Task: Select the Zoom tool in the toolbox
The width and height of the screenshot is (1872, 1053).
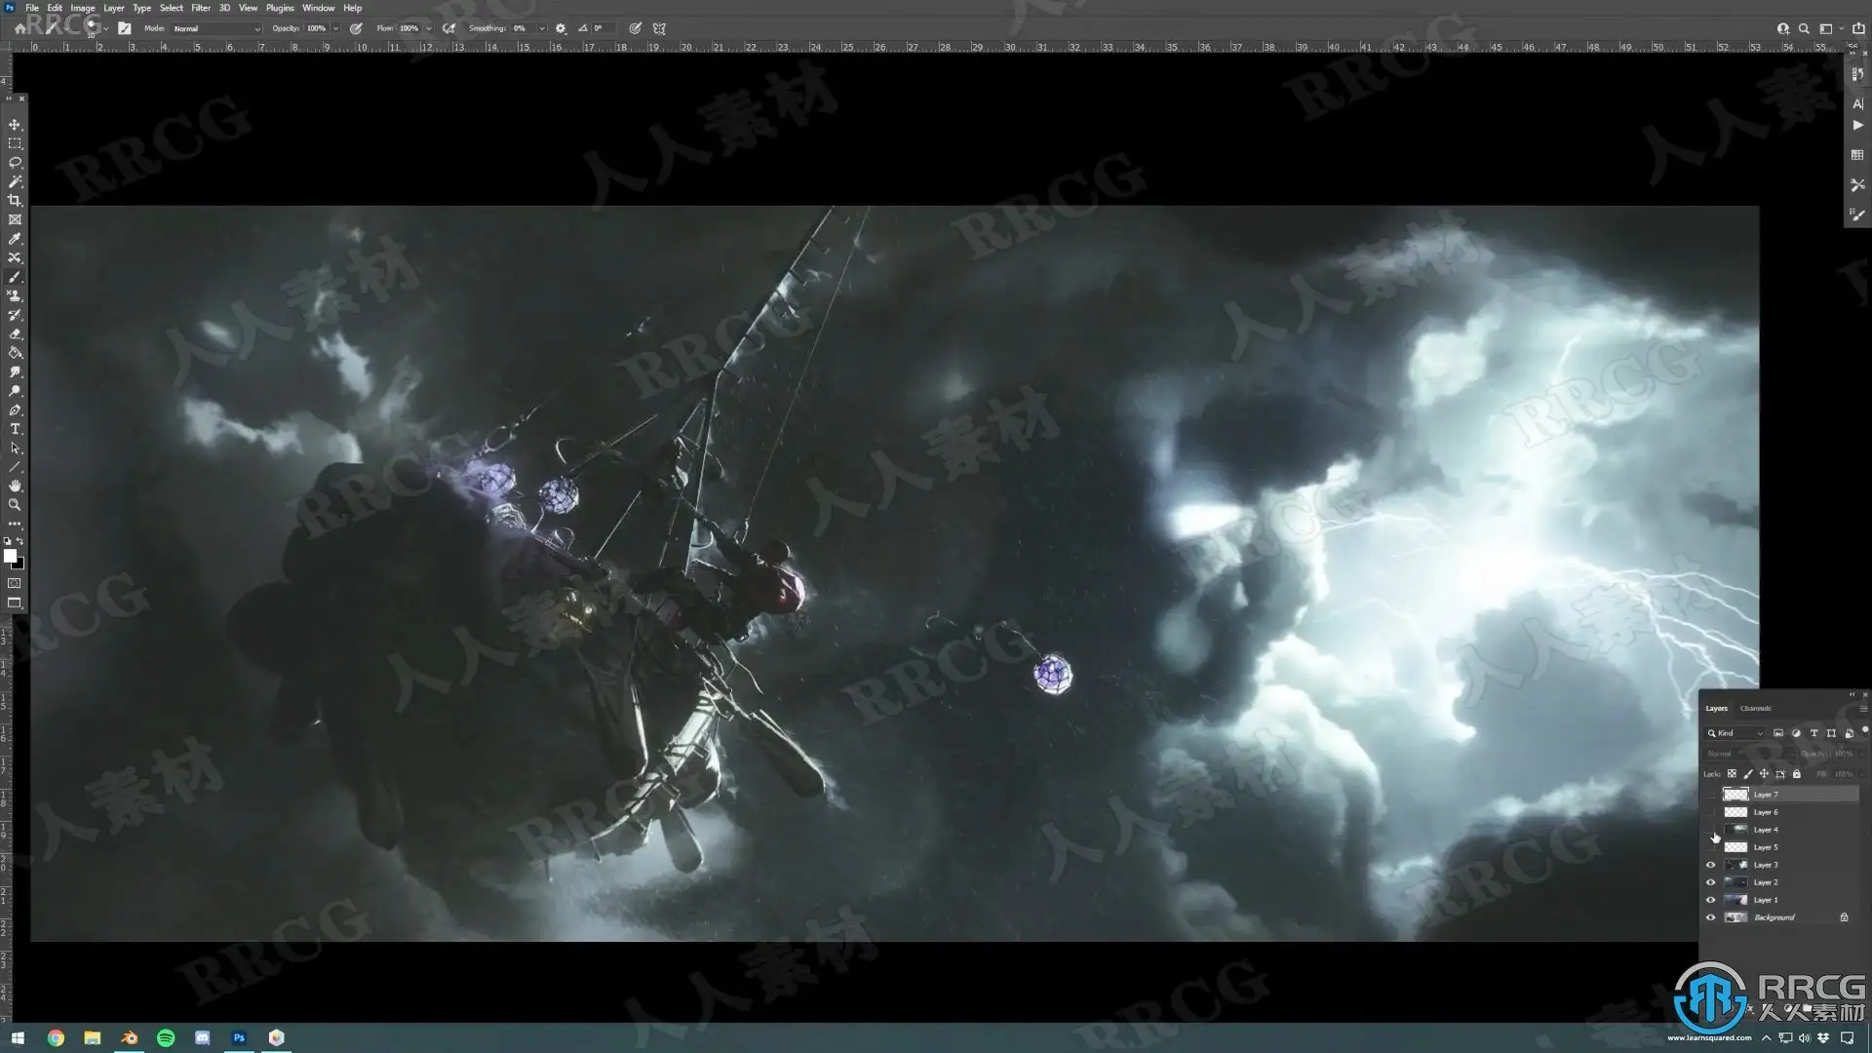Action: 15,505
